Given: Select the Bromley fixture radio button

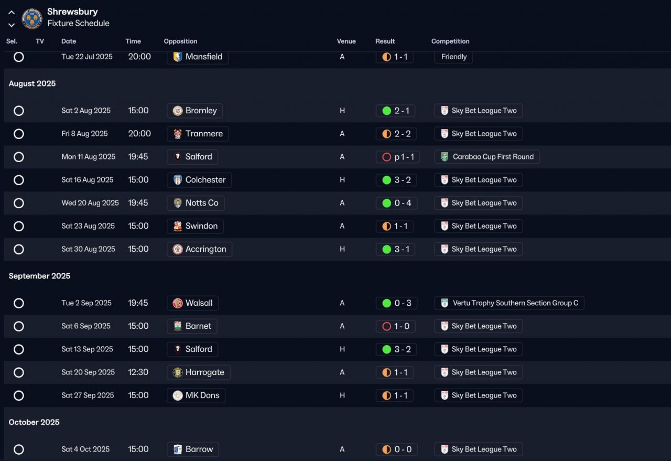Looking at the screenshot, I should point(19,111).
